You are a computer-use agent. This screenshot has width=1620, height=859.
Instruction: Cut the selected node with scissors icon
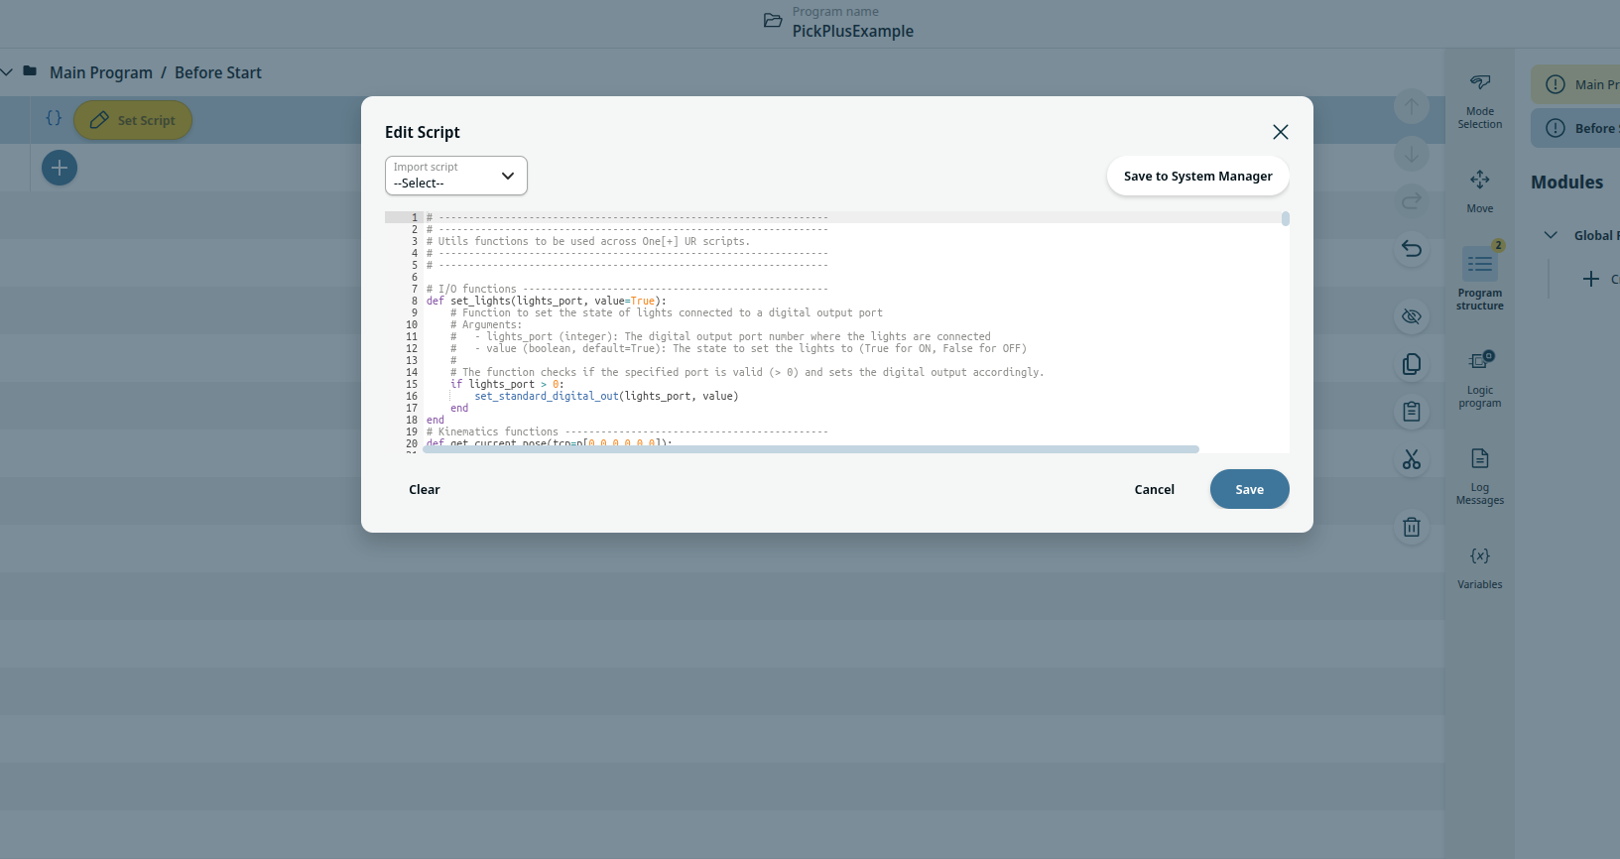point(1412,459)
